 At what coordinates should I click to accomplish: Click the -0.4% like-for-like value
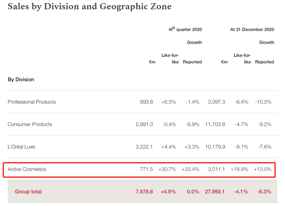click(x=169, y=124)
